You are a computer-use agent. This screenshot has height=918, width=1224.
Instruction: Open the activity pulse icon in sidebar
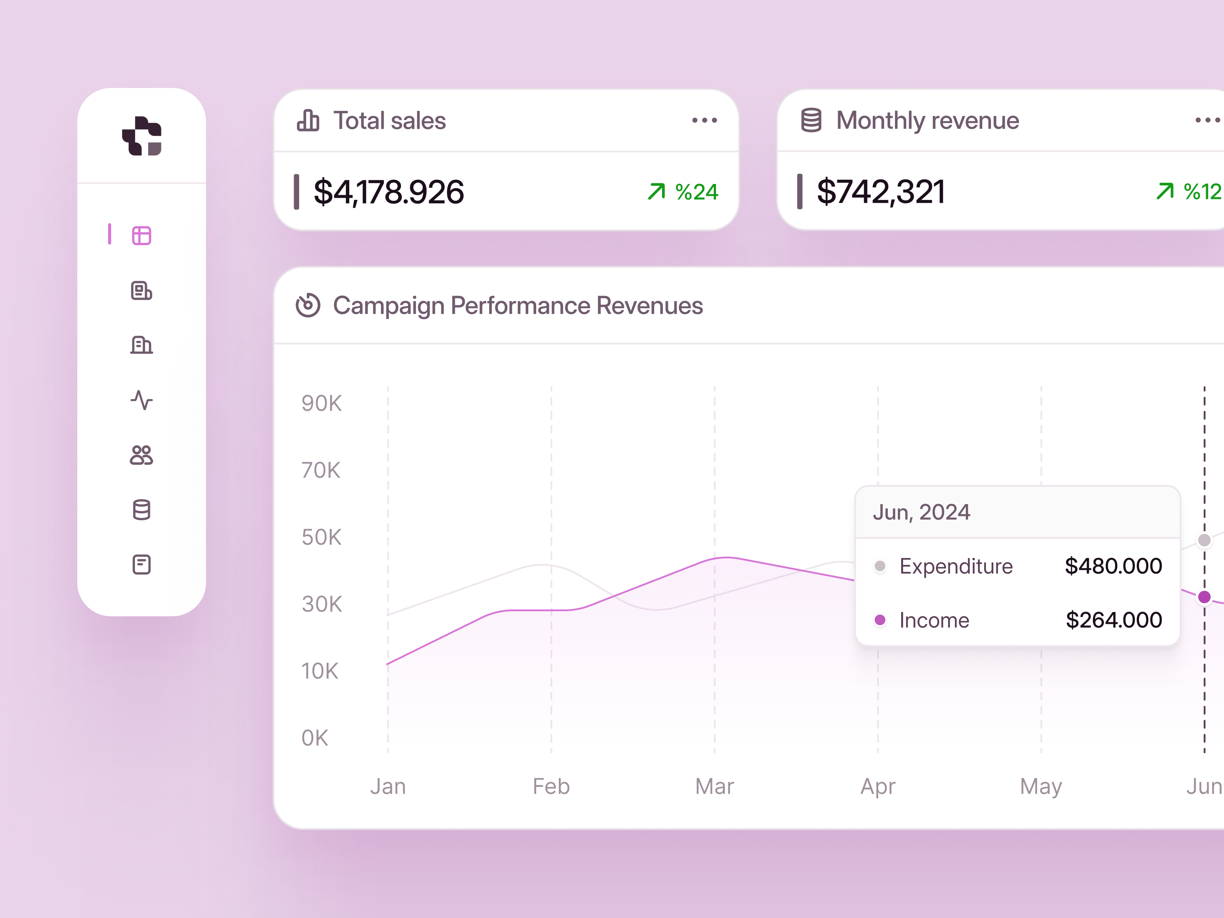tap(142, 400)
